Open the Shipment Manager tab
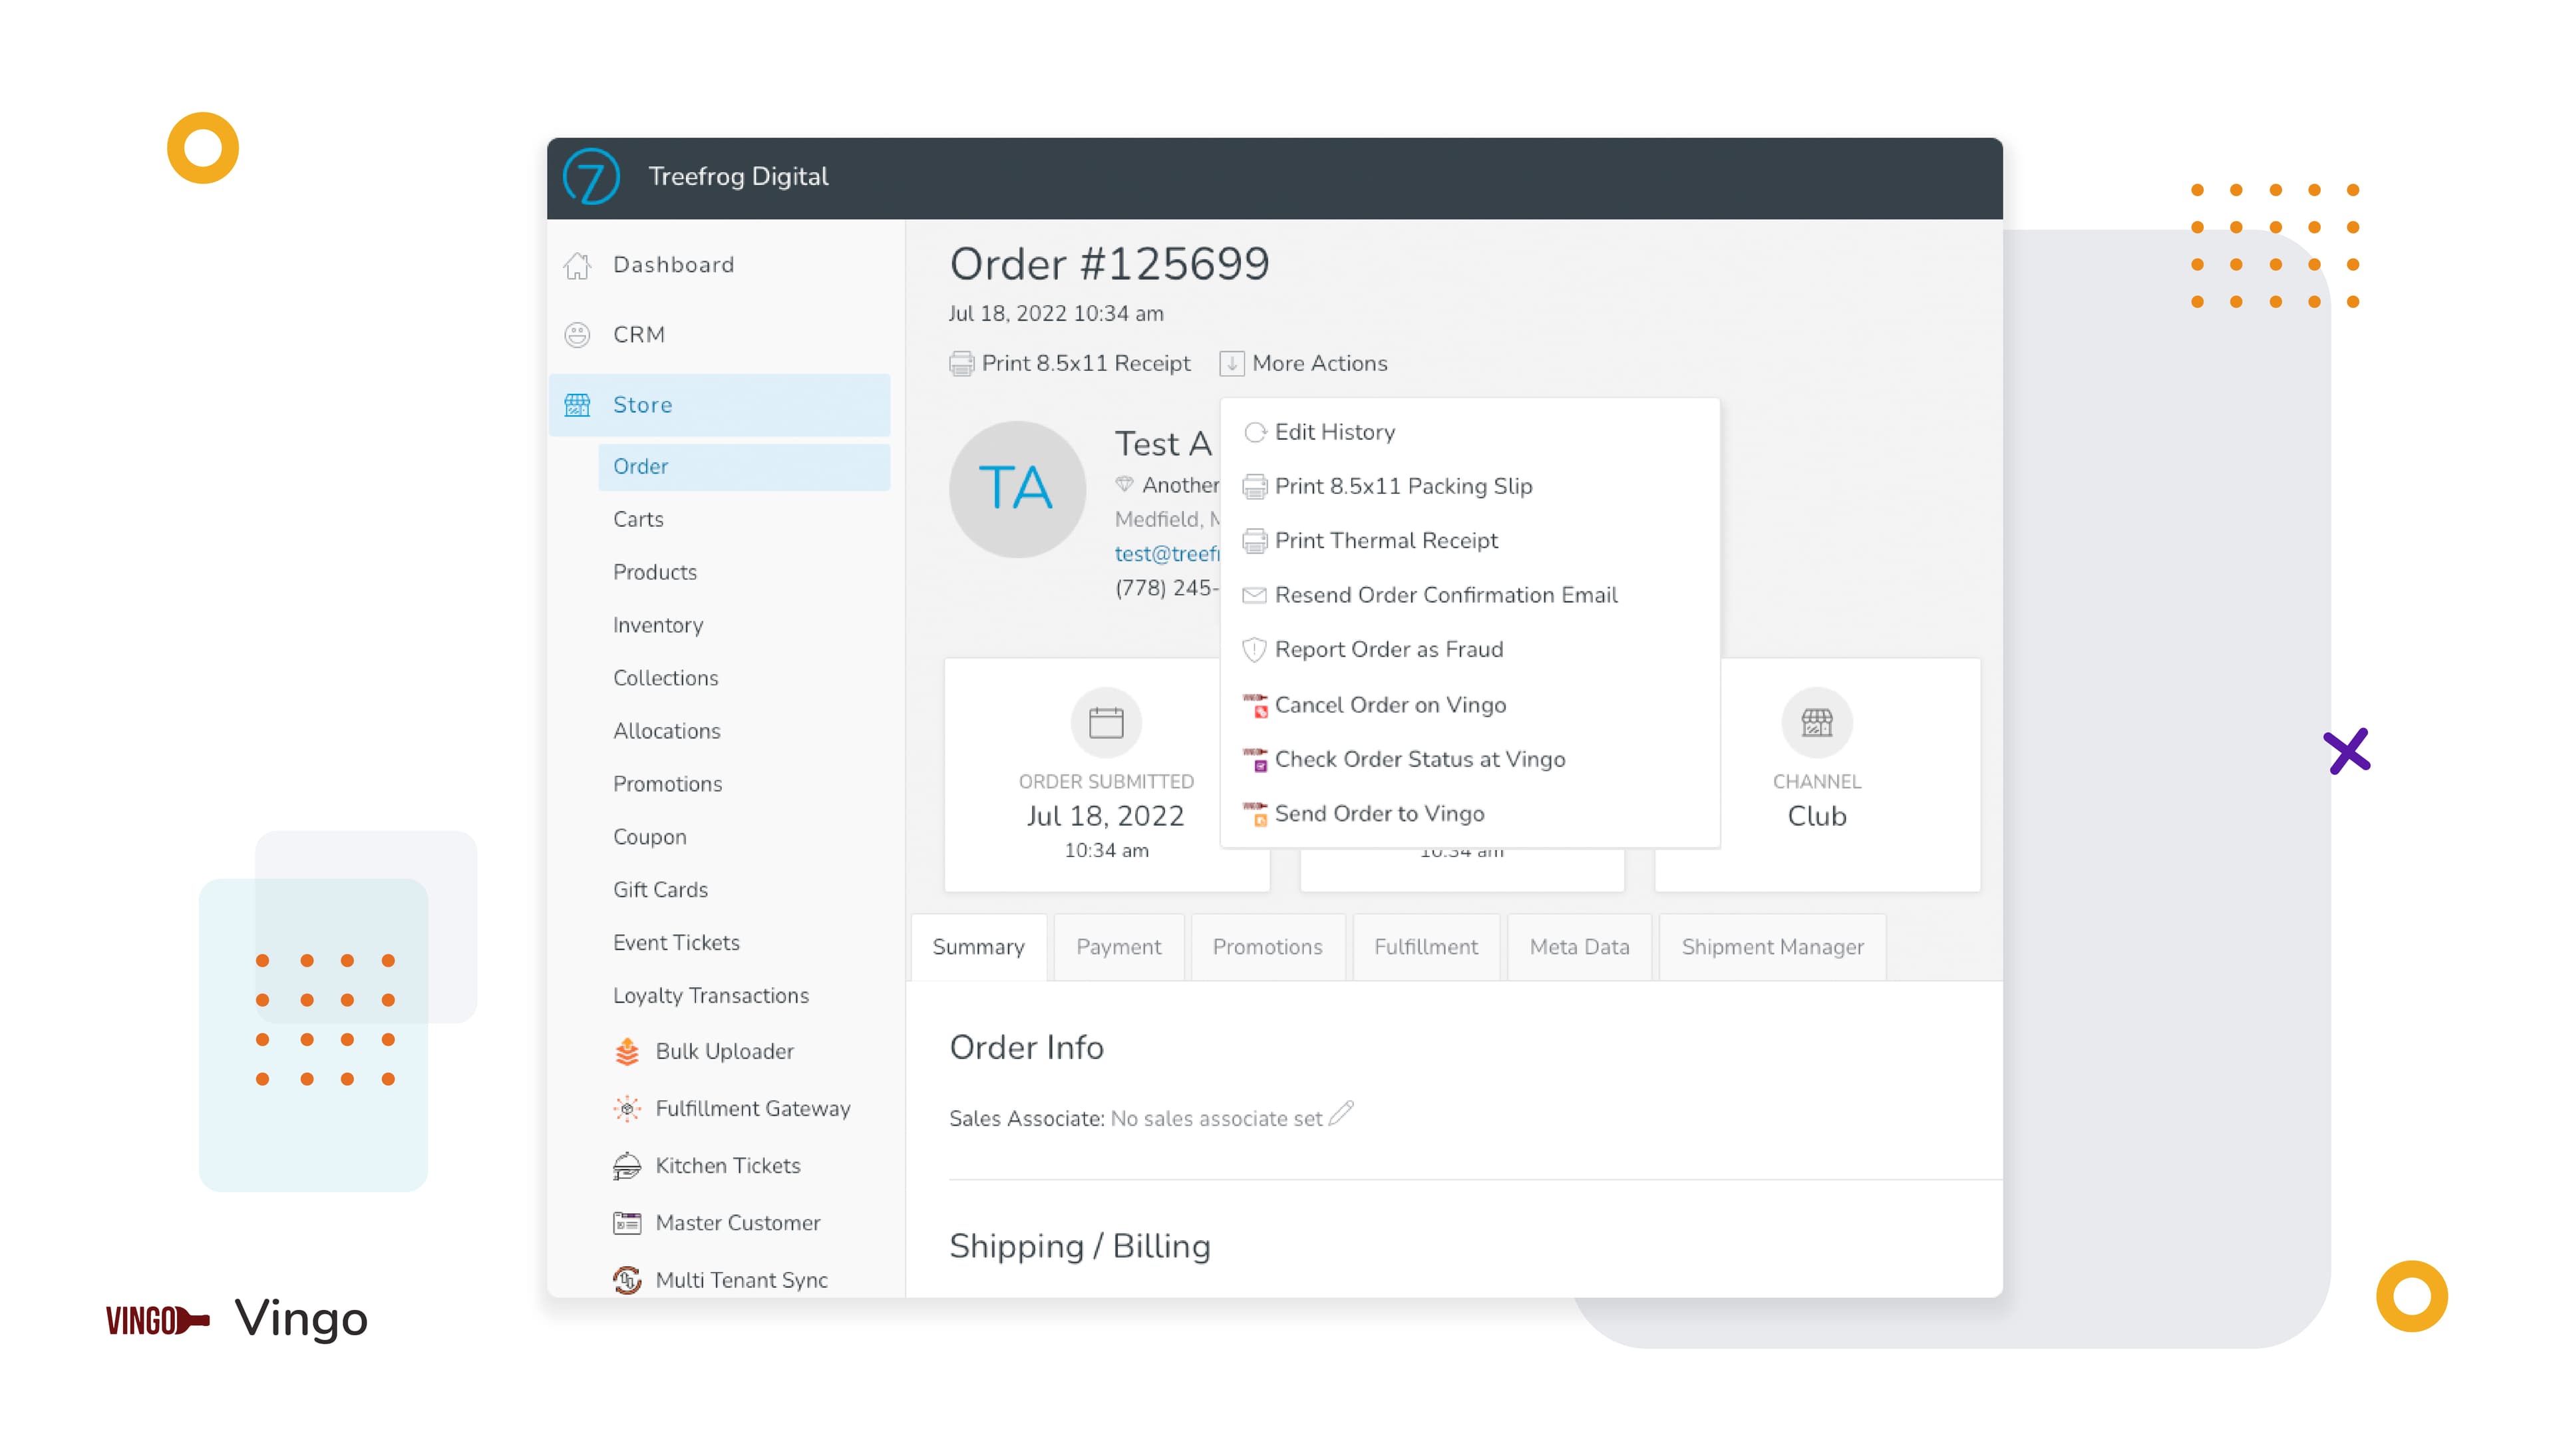 [x=1771, y=947]
